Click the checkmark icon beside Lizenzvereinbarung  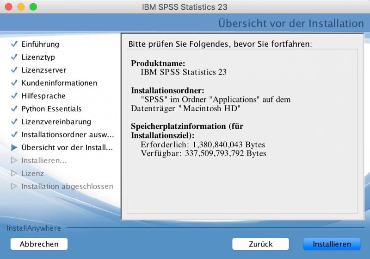[14, 121]
